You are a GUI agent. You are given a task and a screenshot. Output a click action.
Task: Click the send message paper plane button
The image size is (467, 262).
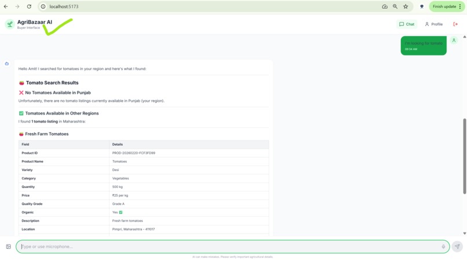click(457, 246)
